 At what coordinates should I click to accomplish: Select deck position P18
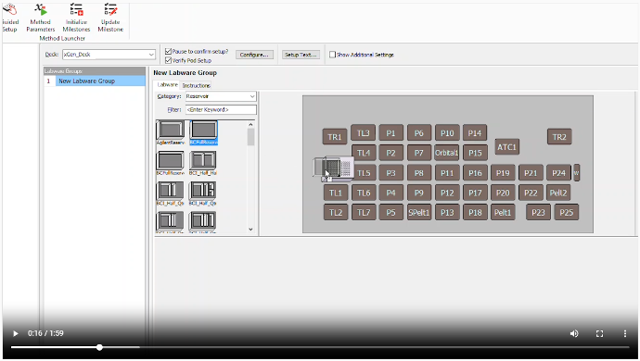point(475,212)
